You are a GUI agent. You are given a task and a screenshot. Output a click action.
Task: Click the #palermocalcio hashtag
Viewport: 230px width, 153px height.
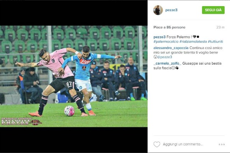[x=166, y=42]
